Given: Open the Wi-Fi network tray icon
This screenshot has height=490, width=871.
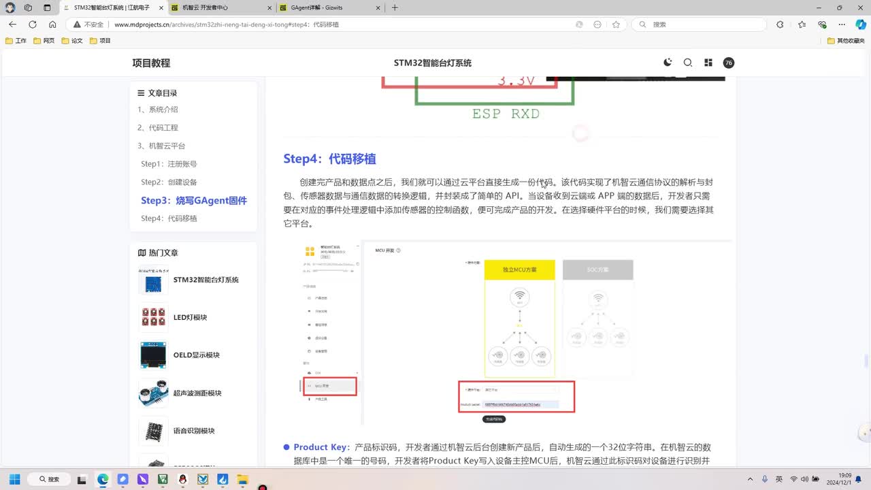Looking at the screenshot, I should pos(793,479).
